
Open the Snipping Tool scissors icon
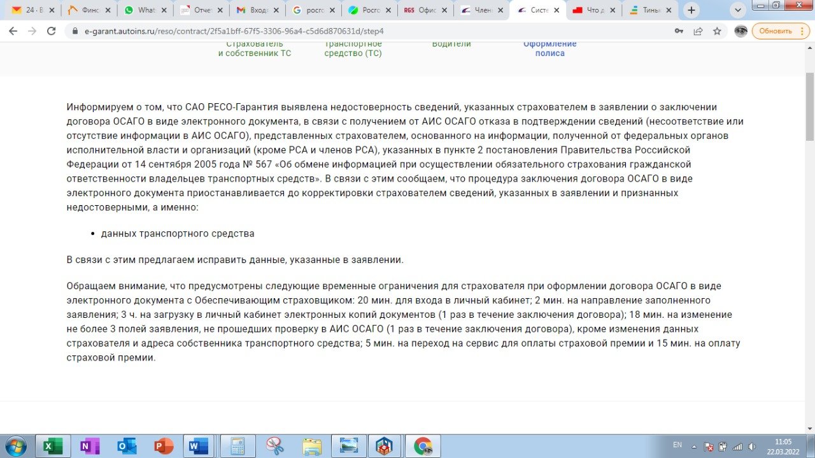click(x=275, y=446)
